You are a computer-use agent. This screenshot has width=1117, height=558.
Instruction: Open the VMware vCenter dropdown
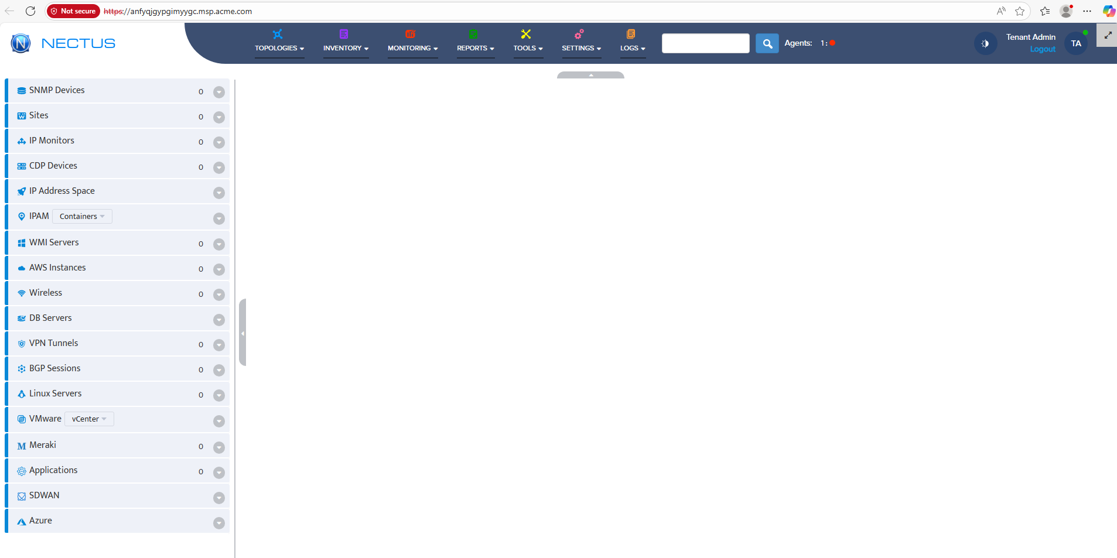[89, 419]
